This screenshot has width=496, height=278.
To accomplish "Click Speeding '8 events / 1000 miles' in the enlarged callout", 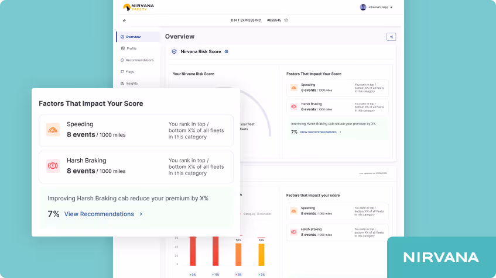I will pyautogui.click(x=96, y=135).
